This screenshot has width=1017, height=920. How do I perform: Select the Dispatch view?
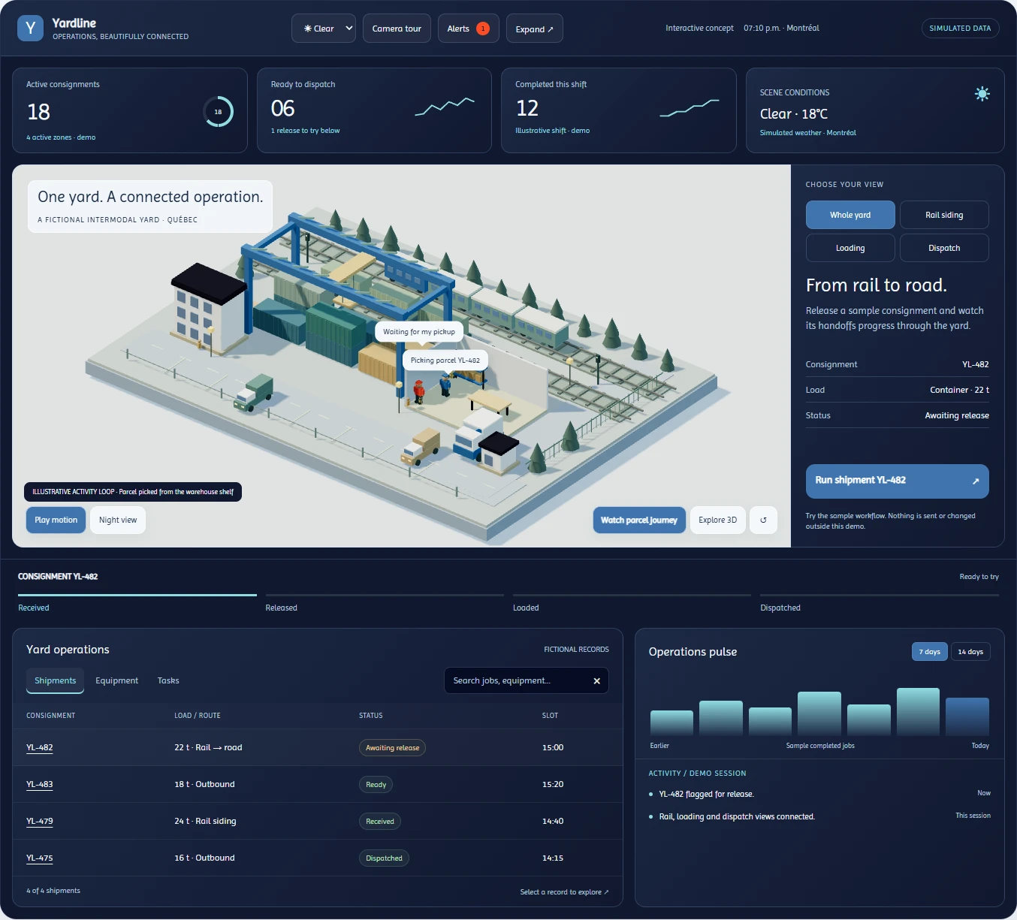click(944, 248)
